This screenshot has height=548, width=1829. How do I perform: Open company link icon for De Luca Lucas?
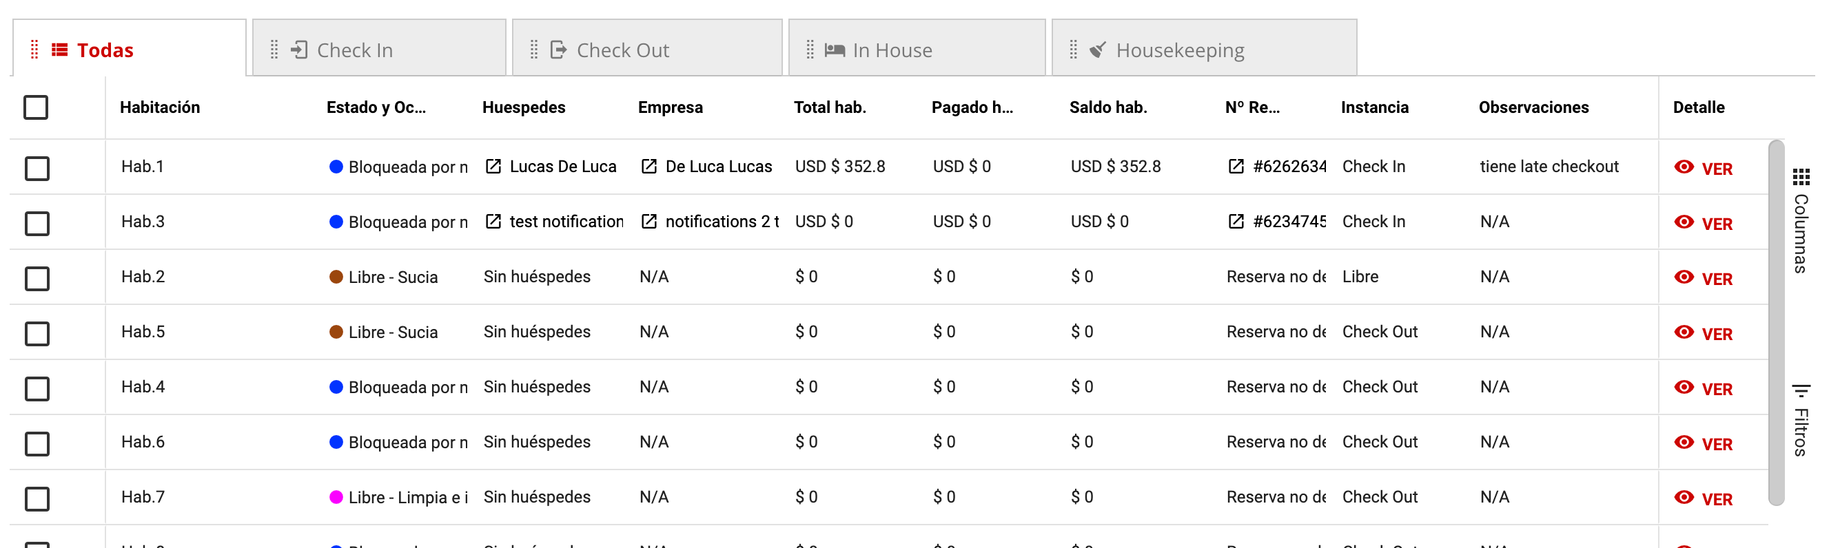[x=648, y=167]
